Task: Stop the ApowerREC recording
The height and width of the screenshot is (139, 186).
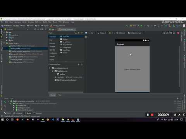Action: tap(152, 115)
